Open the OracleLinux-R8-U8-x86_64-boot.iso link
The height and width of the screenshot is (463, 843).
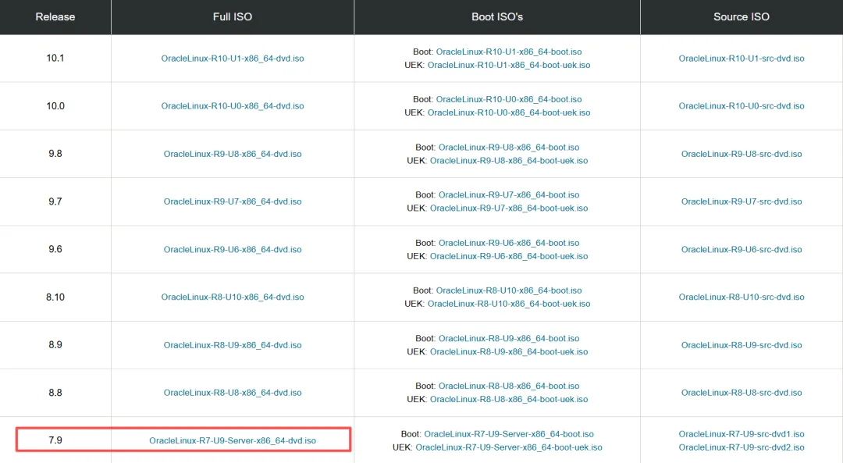(509, 386)
